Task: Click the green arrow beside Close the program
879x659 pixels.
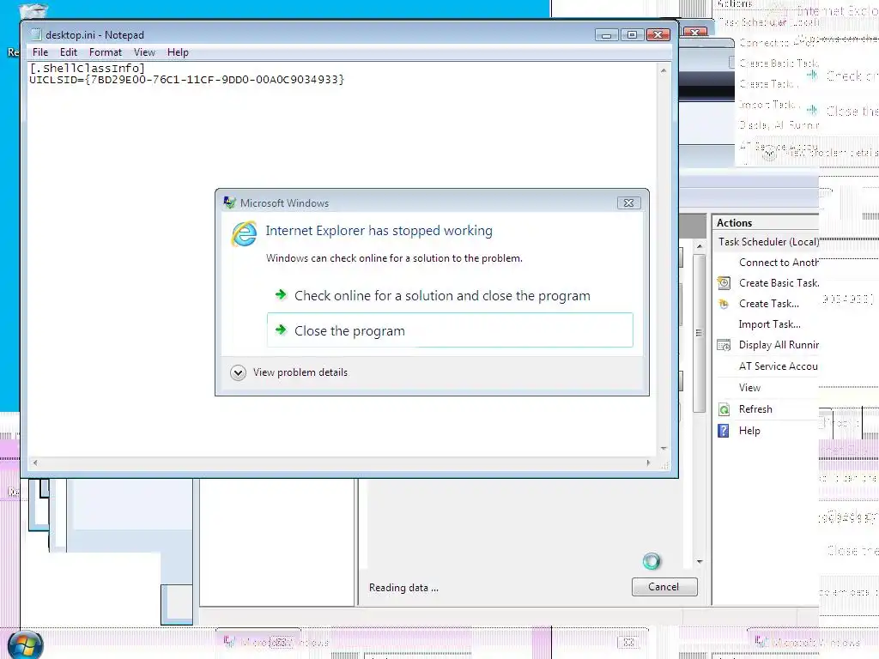Action: point(281,329)
